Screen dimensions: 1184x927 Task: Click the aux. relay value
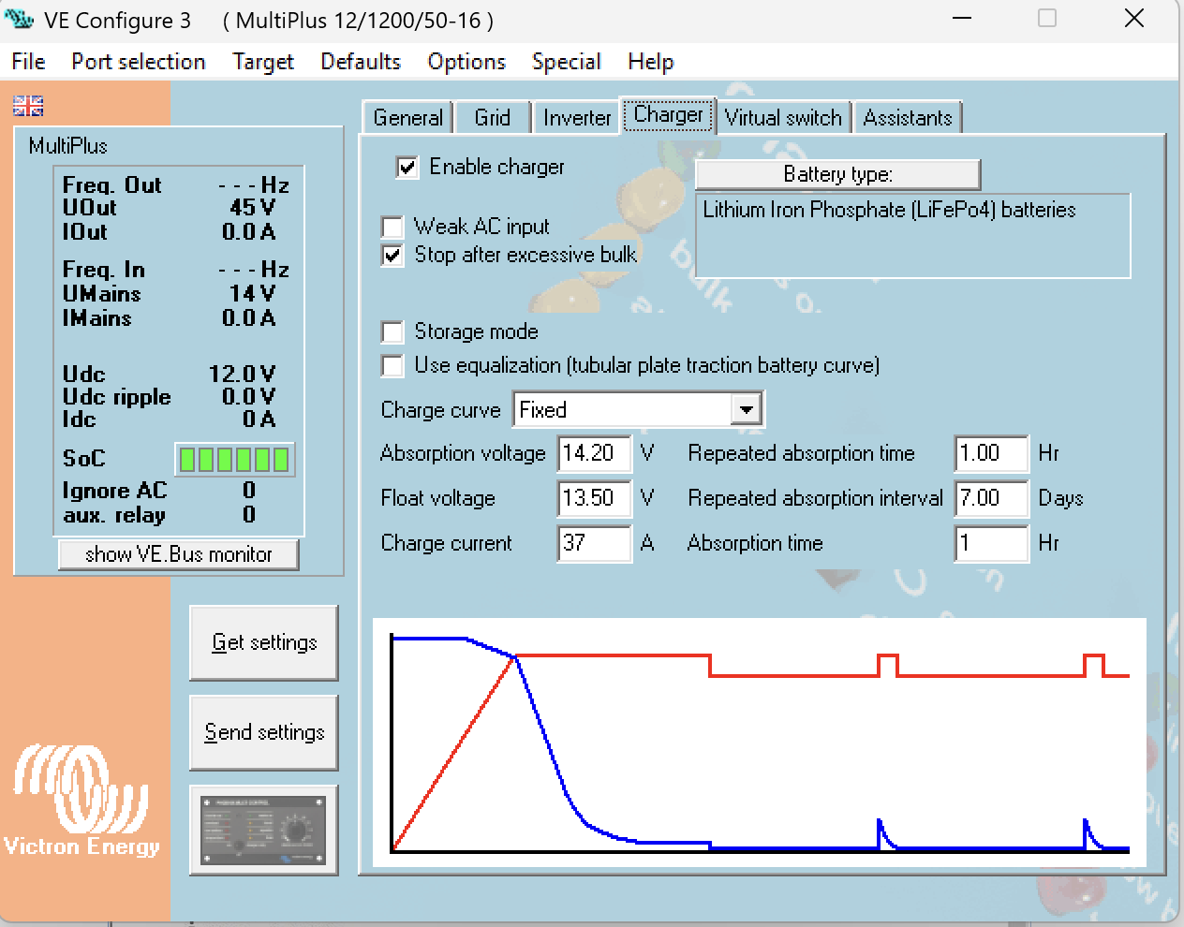249,515
